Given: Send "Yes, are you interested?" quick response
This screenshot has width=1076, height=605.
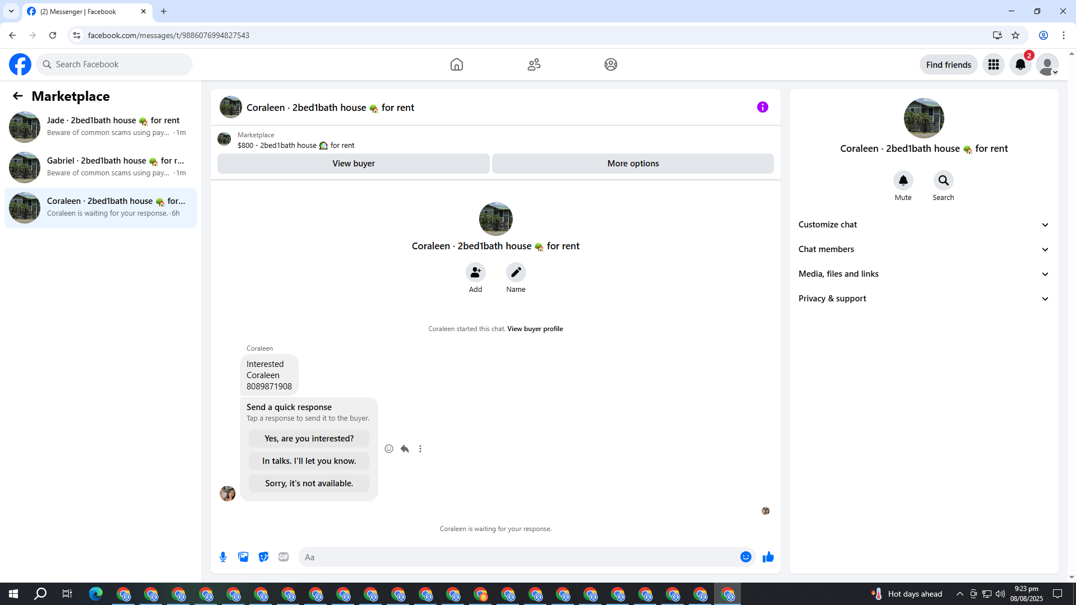Looking at the screenshot, I should tap(309, 439).
